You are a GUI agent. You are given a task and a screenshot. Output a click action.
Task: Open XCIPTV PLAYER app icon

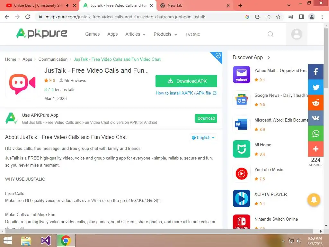(242, 198)
